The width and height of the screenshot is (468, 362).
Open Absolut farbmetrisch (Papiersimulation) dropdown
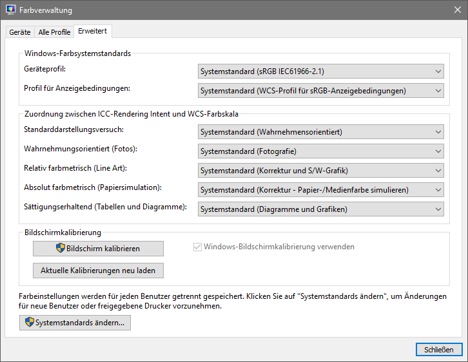321,190
